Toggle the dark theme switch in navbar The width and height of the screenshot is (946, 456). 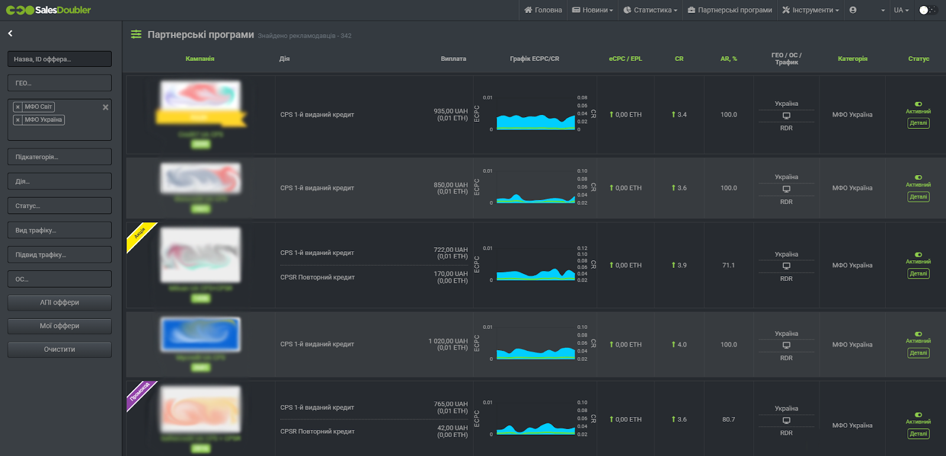pyautogui.click(x=927, y=10)
